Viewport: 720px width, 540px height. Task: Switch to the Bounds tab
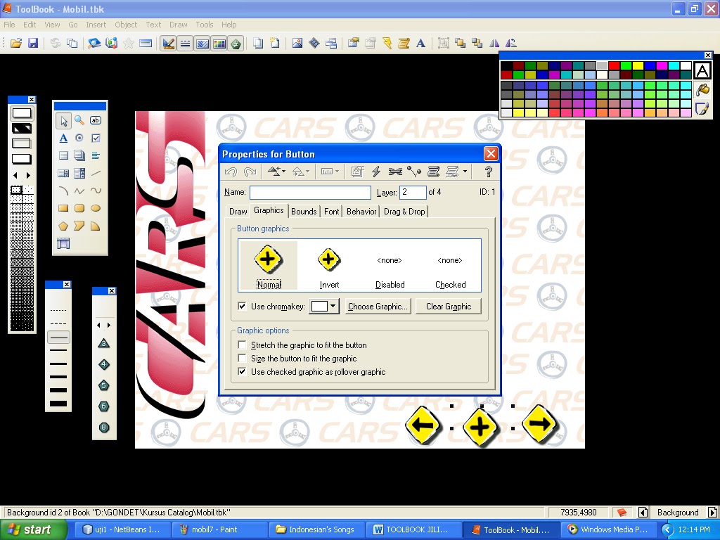point(304,212)
